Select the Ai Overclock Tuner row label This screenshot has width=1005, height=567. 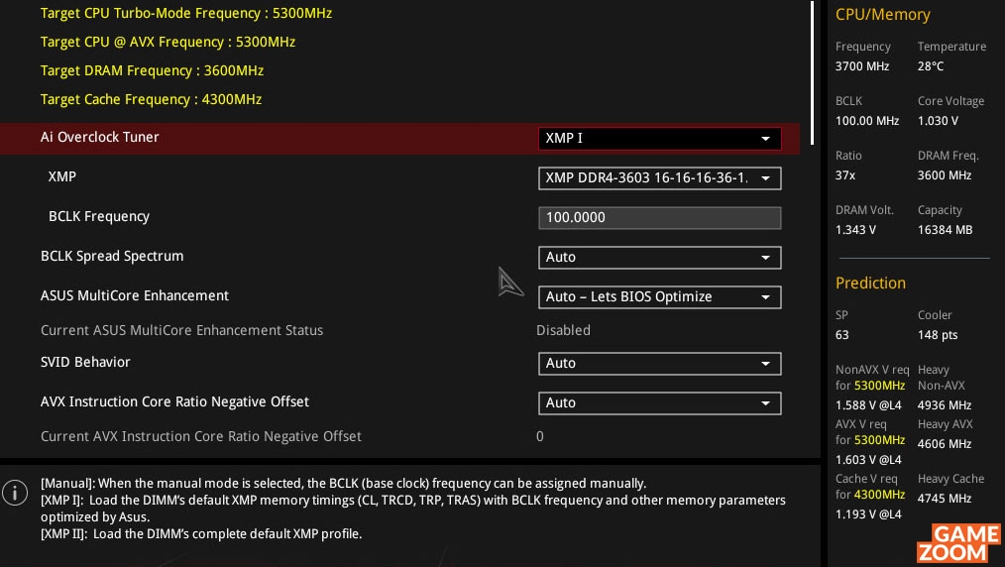tap(99, 137)
